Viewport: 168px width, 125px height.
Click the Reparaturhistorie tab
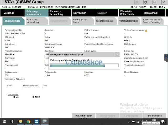point(60,21)
